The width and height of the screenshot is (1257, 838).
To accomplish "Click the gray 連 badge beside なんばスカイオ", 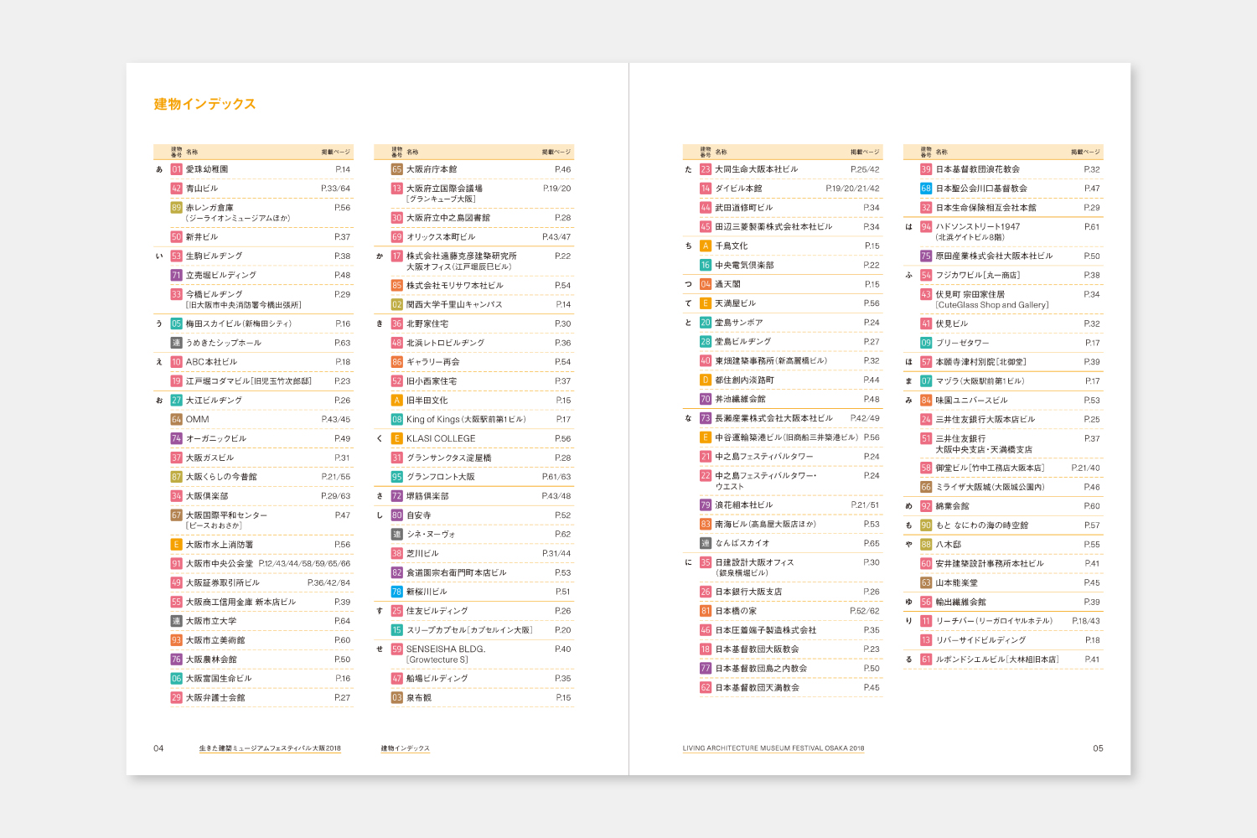I will coord(706,544).
